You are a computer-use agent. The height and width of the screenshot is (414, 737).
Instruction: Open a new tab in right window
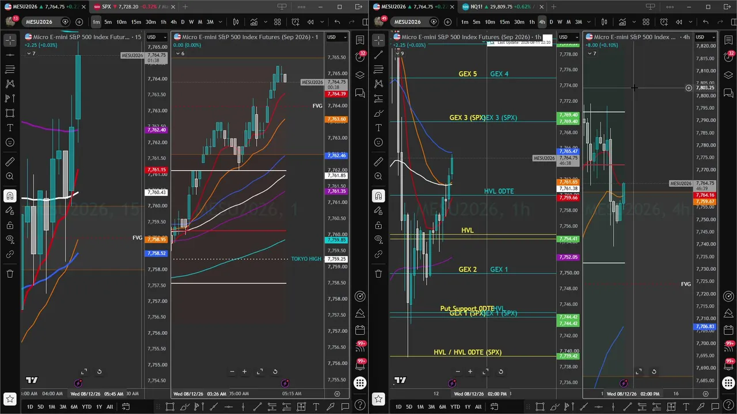[553, 7]
